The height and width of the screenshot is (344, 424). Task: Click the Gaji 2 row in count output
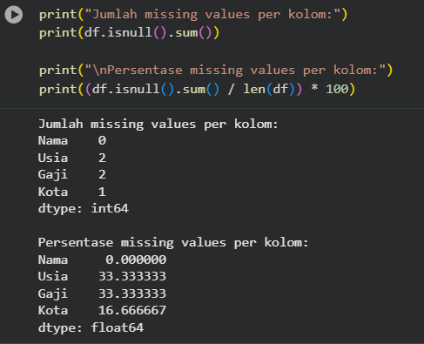coord(72,175)
